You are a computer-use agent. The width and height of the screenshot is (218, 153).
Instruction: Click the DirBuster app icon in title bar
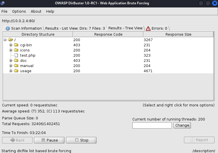tap(4, 3)
